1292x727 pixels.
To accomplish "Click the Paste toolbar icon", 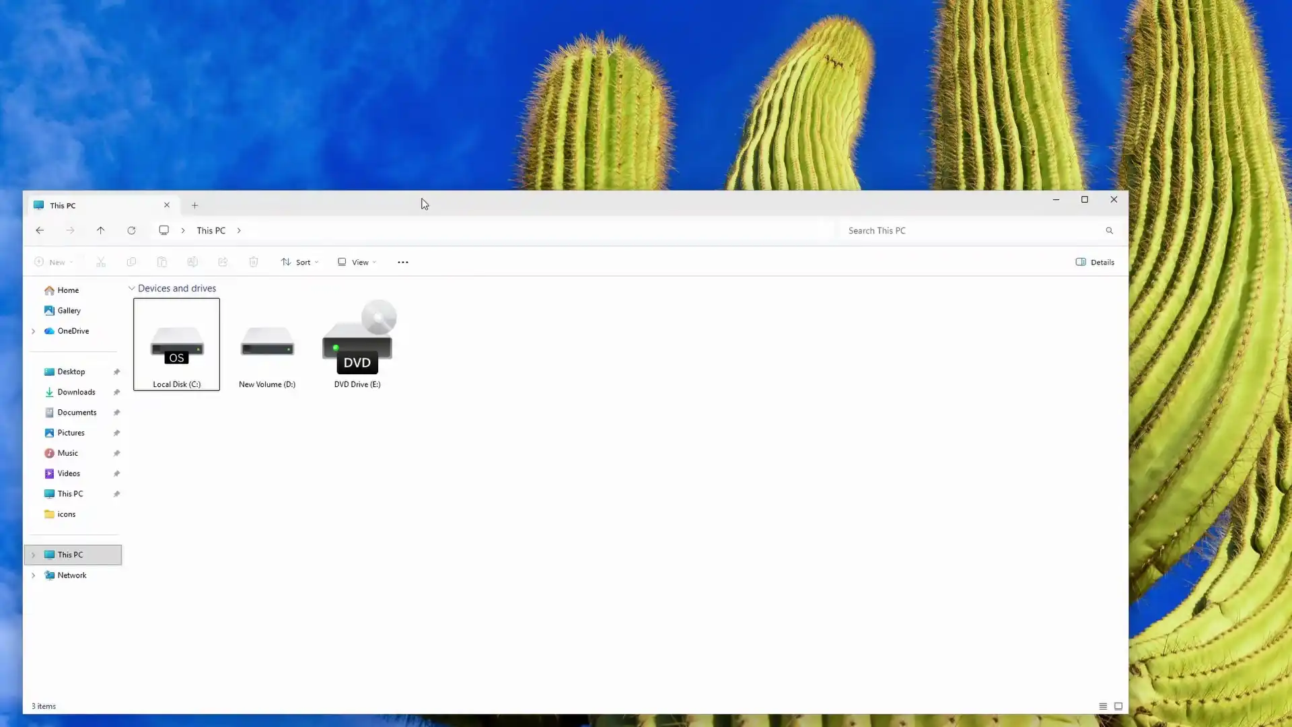I will click(161, 262).
